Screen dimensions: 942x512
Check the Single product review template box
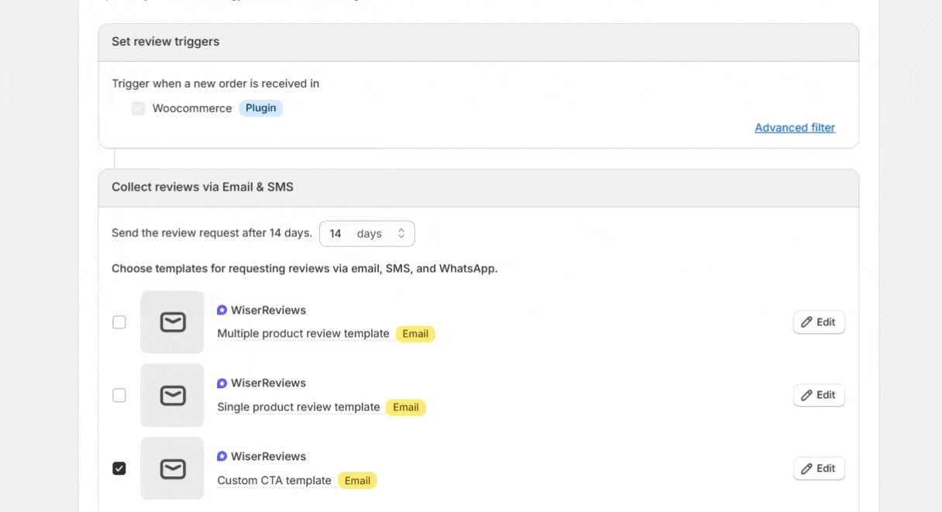(119, 396)
